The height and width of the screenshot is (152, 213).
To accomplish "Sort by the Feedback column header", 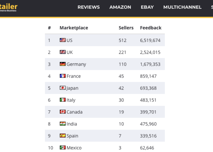I will 151,28.
